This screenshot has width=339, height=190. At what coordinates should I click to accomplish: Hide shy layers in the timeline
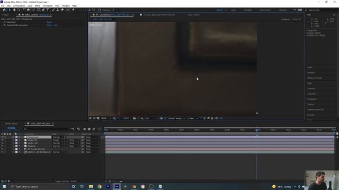pyautogui.click(x=85, y=129)
